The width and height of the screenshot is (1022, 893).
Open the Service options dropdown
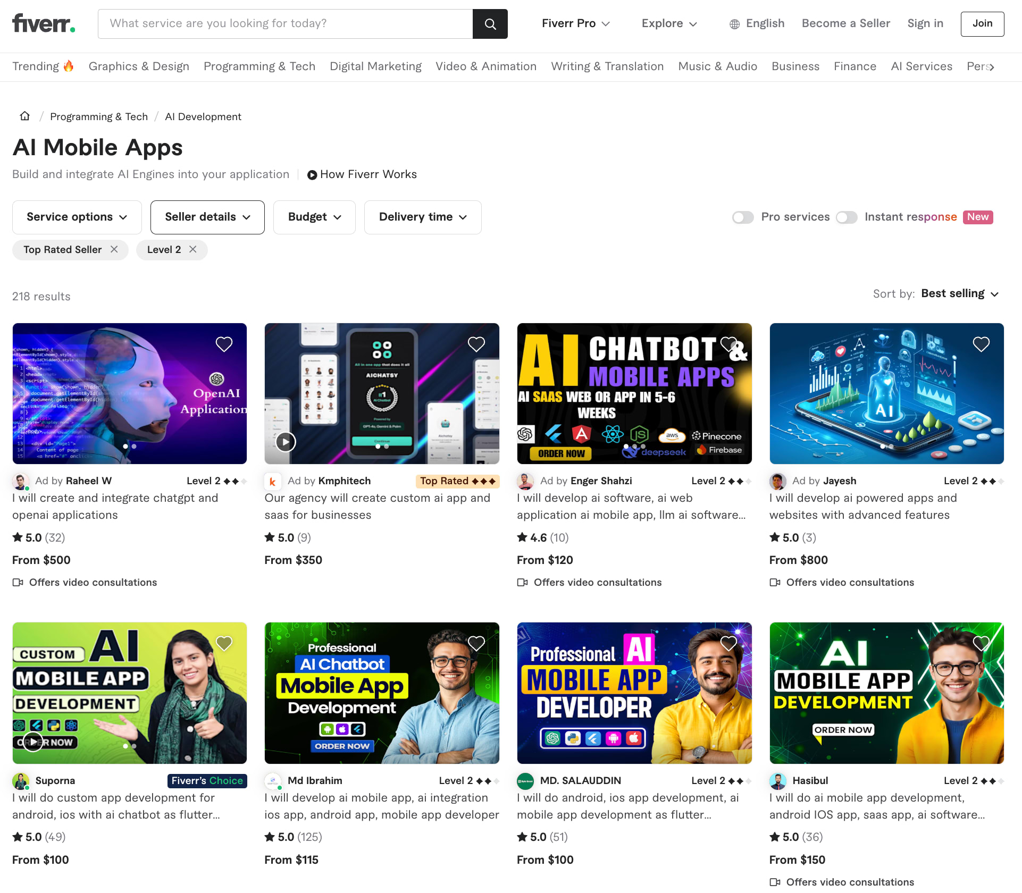pyautogui.click(x=77, y=217)
